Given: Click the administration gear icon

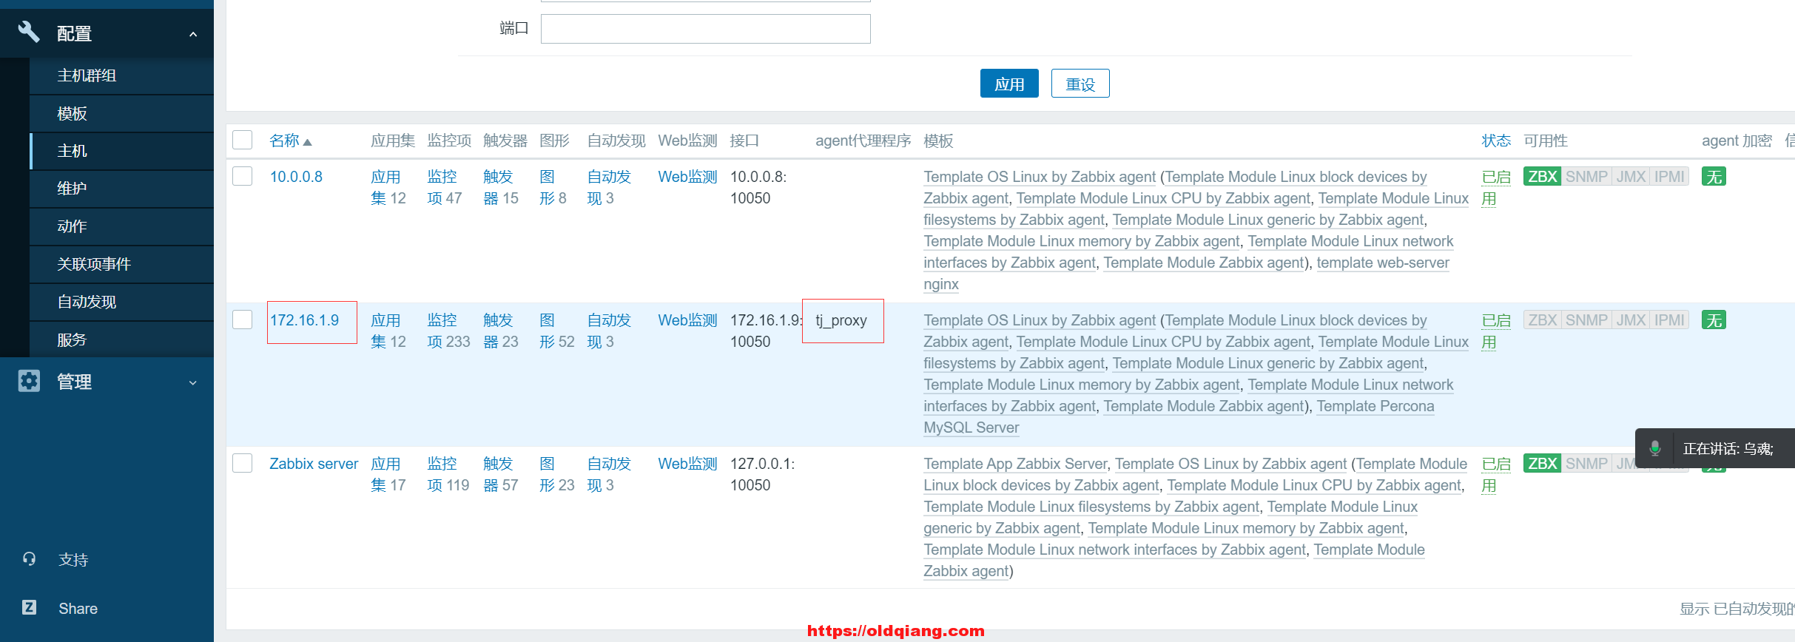Looking at the screenshot, I should 29,381.
